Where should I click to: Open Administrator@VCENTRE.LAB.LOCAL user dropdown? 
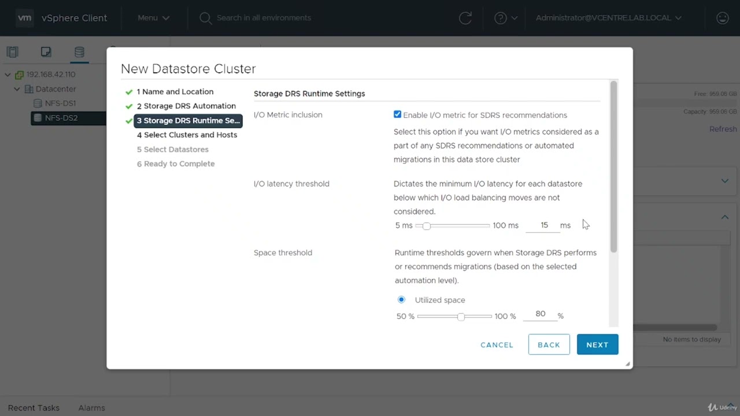coord(609,18)
